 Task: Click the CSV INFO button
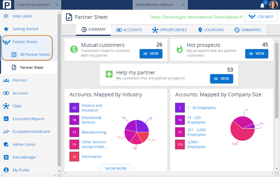(x=261, y=17)
